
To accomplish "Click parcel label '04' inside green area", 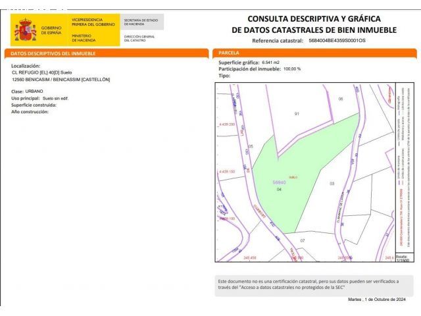I will pos(279,190).
